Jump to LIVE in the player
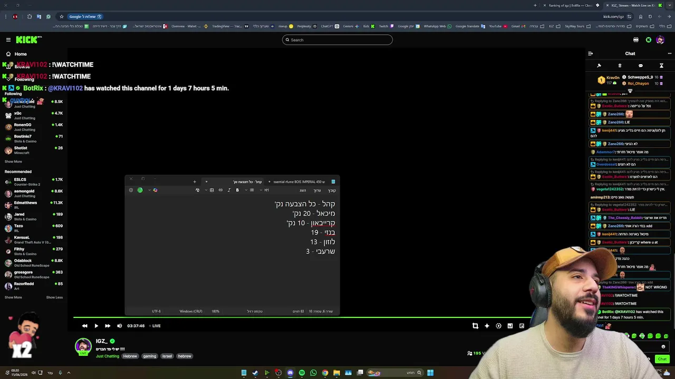This screenshot has height=379, width=675. 156,326
